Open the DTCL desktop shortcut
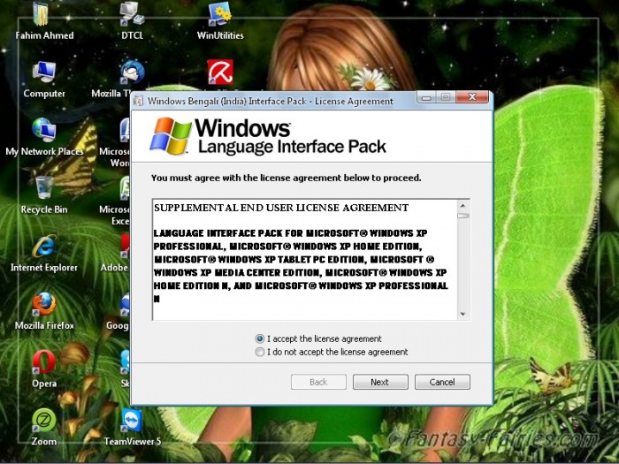This screenshot has width=619, height=464. pos(133,15)
